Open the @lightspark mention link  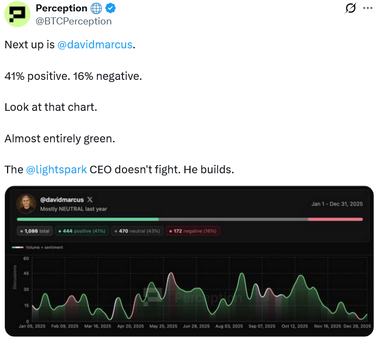click(56, 169)
